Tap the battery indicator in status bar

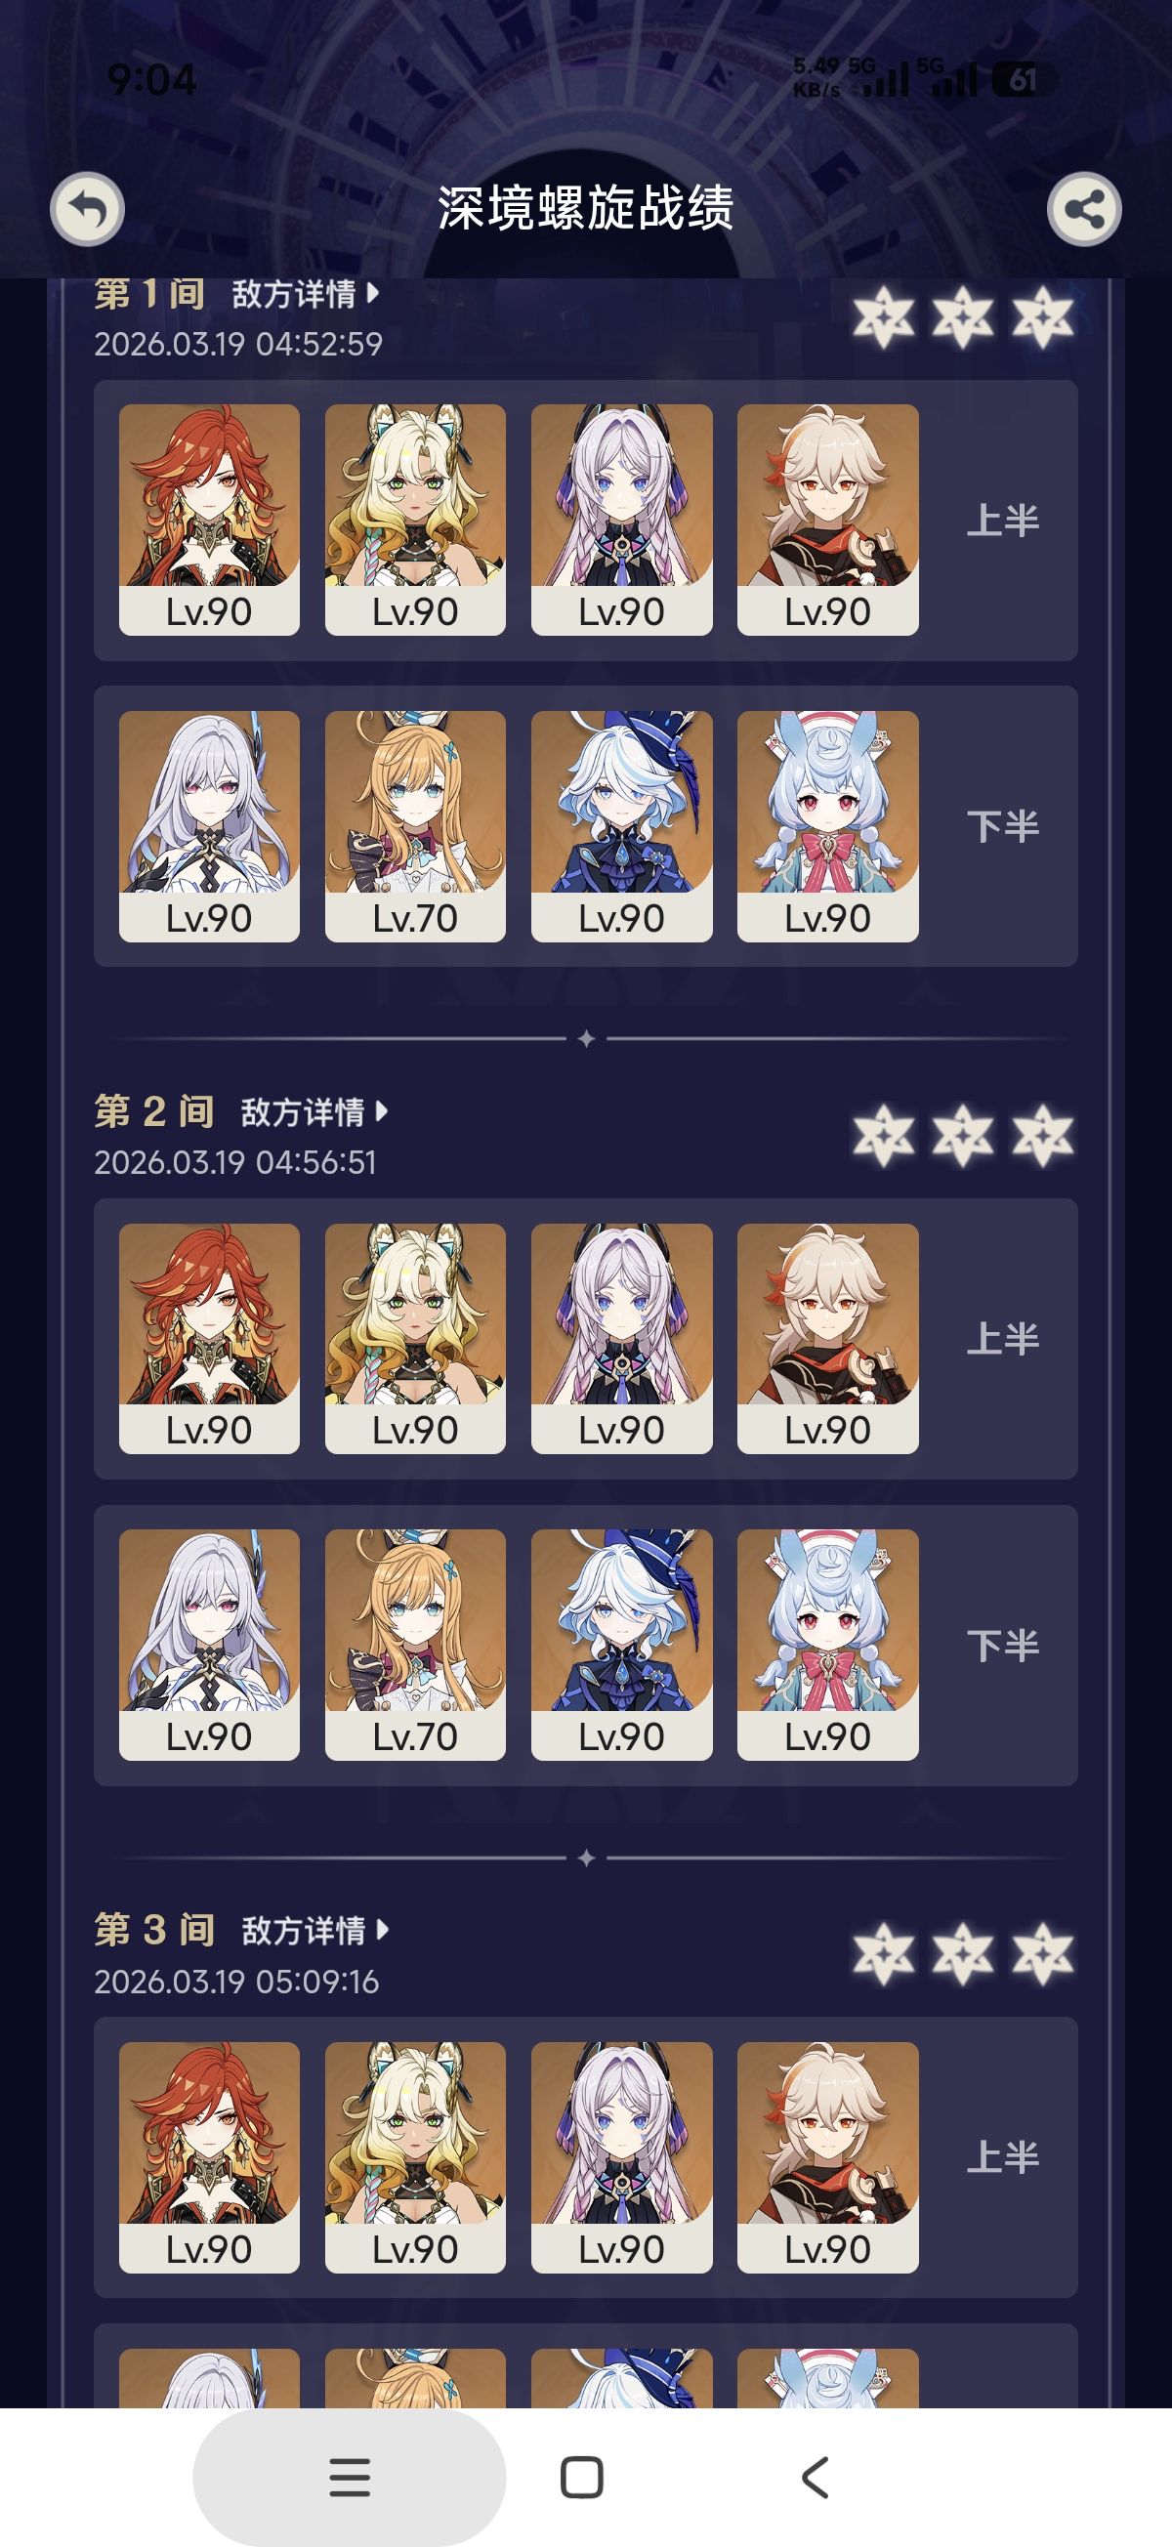pyautogui.click(x=1024, y=79)
